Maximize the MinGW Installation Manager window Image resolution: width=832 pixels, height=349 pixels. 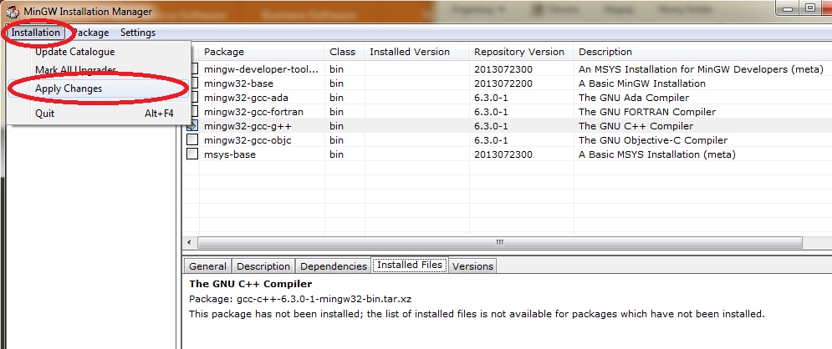[x=809, y=8]
